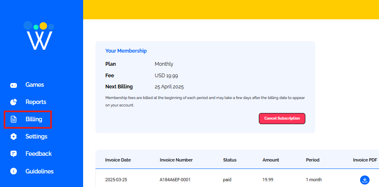Click the 2025-03-25 invoice date cell
The image size is (379, 187).
116,180
